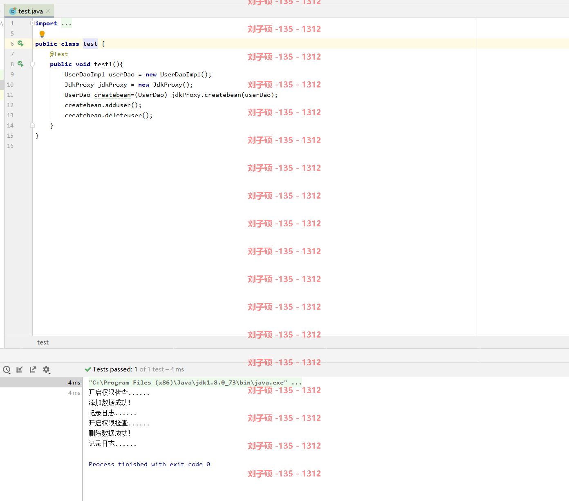Place cursor on createbean.adduser() line

103,105
